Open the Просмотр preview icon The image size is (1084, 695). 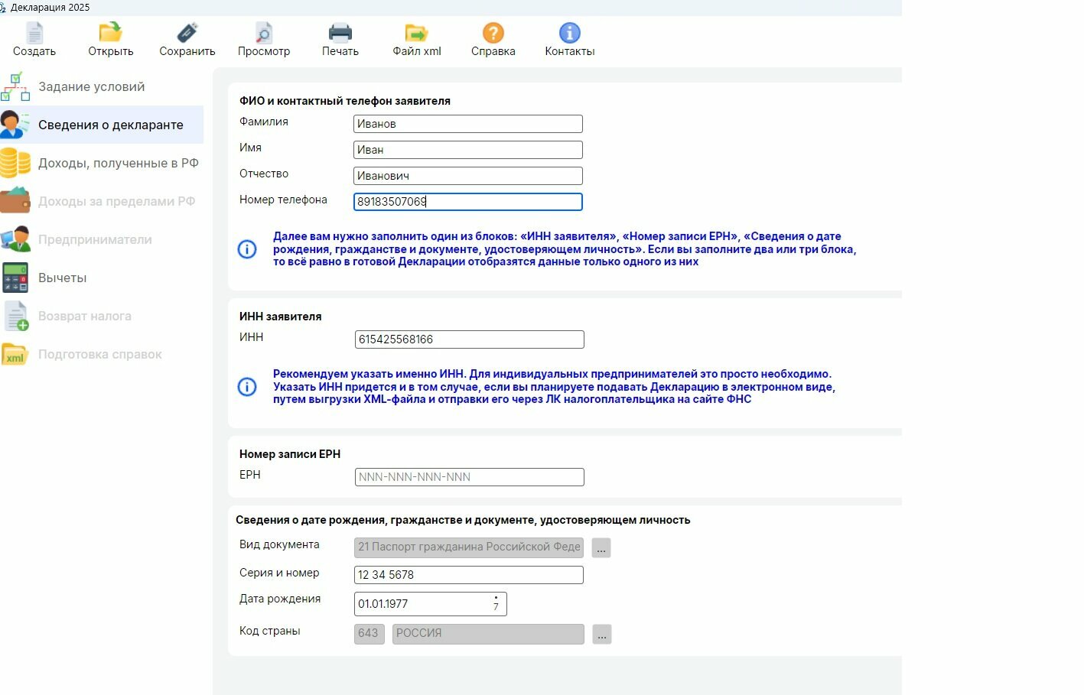click(264, 33)
